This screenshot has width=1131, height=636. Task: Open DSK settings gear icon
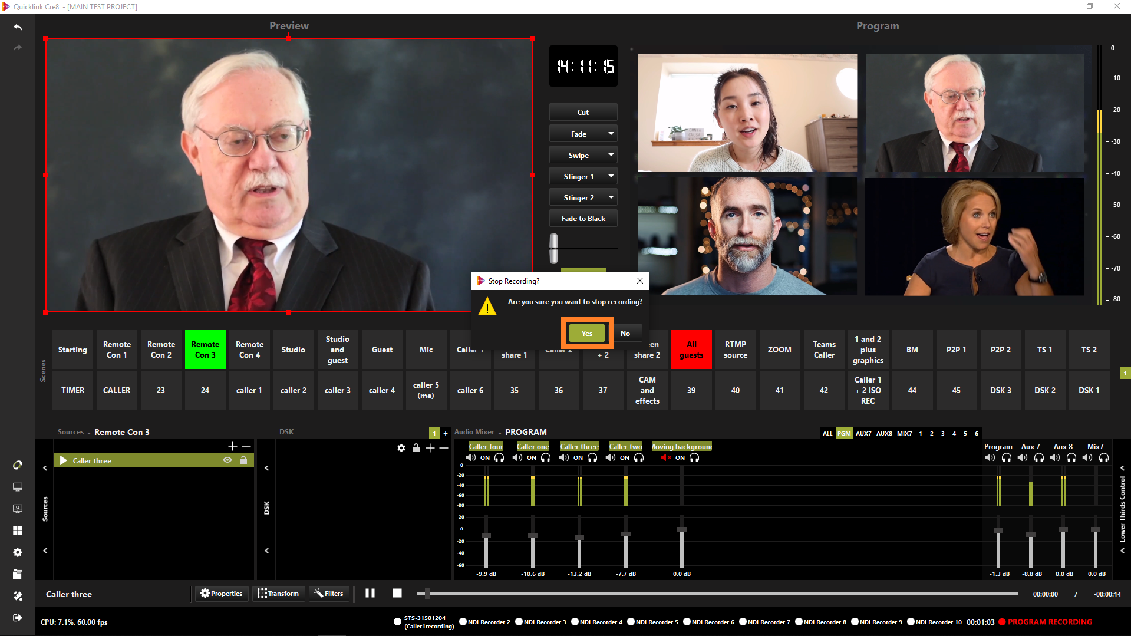(401, 448)
